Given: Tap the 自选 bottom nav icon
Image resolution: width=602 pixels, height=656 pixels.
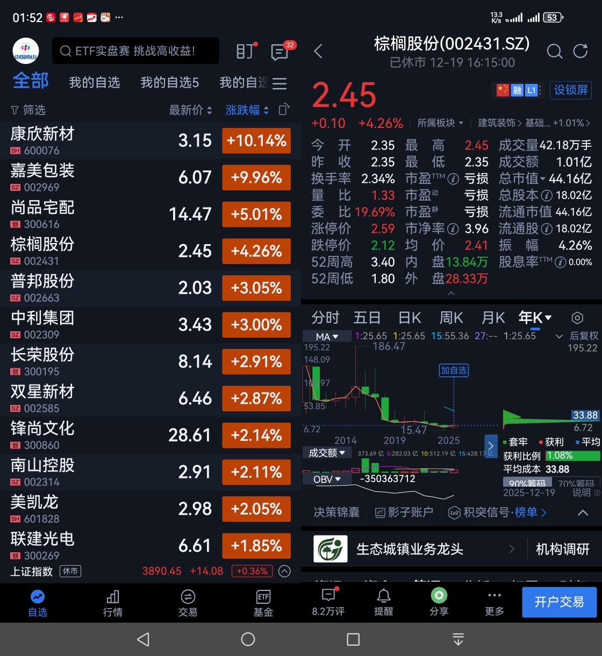Looking at the screenshot, I should (x=38, y=596).
